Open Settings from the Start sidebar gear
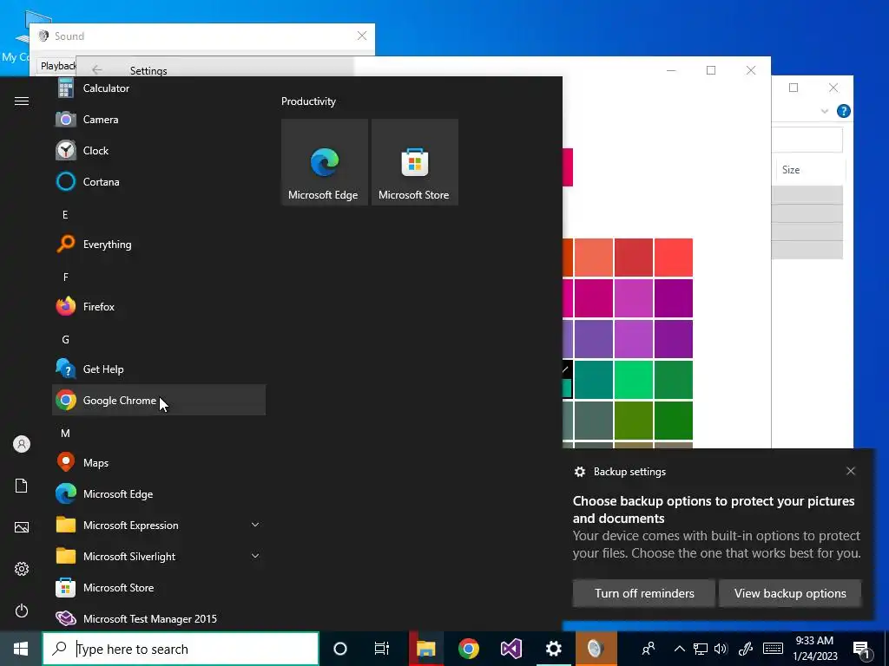889x666 pixels. [x=22, y=569]
